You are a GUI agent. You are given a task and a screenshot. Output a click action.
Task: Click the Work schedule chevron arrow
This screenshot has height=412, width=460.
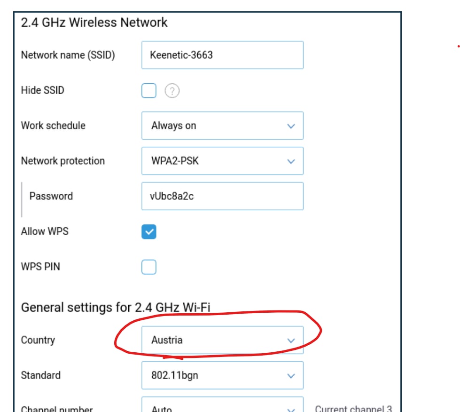[x=291, y=126]
